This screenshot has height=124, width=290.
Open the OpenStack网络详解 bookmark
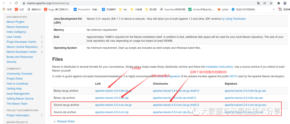tap(172, 9)
